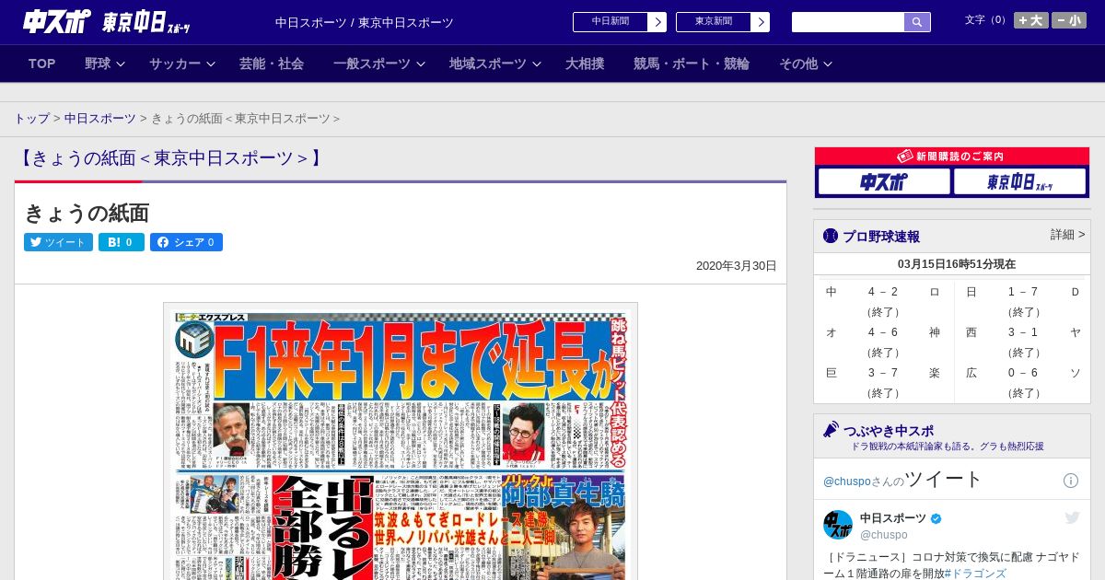Click the Twitter info circle icon
The height and width of the screenshot is (580, 1105).
pos(1071,481)
